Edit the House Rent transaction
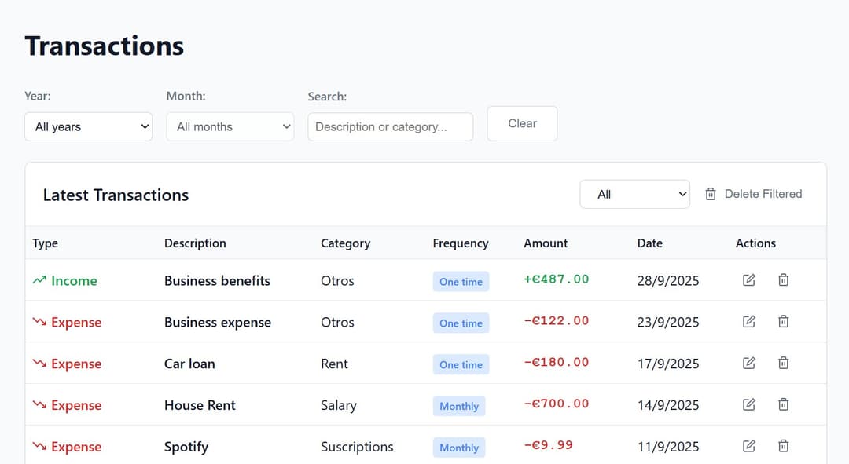 pyautogui.click(x=748, y=404)
